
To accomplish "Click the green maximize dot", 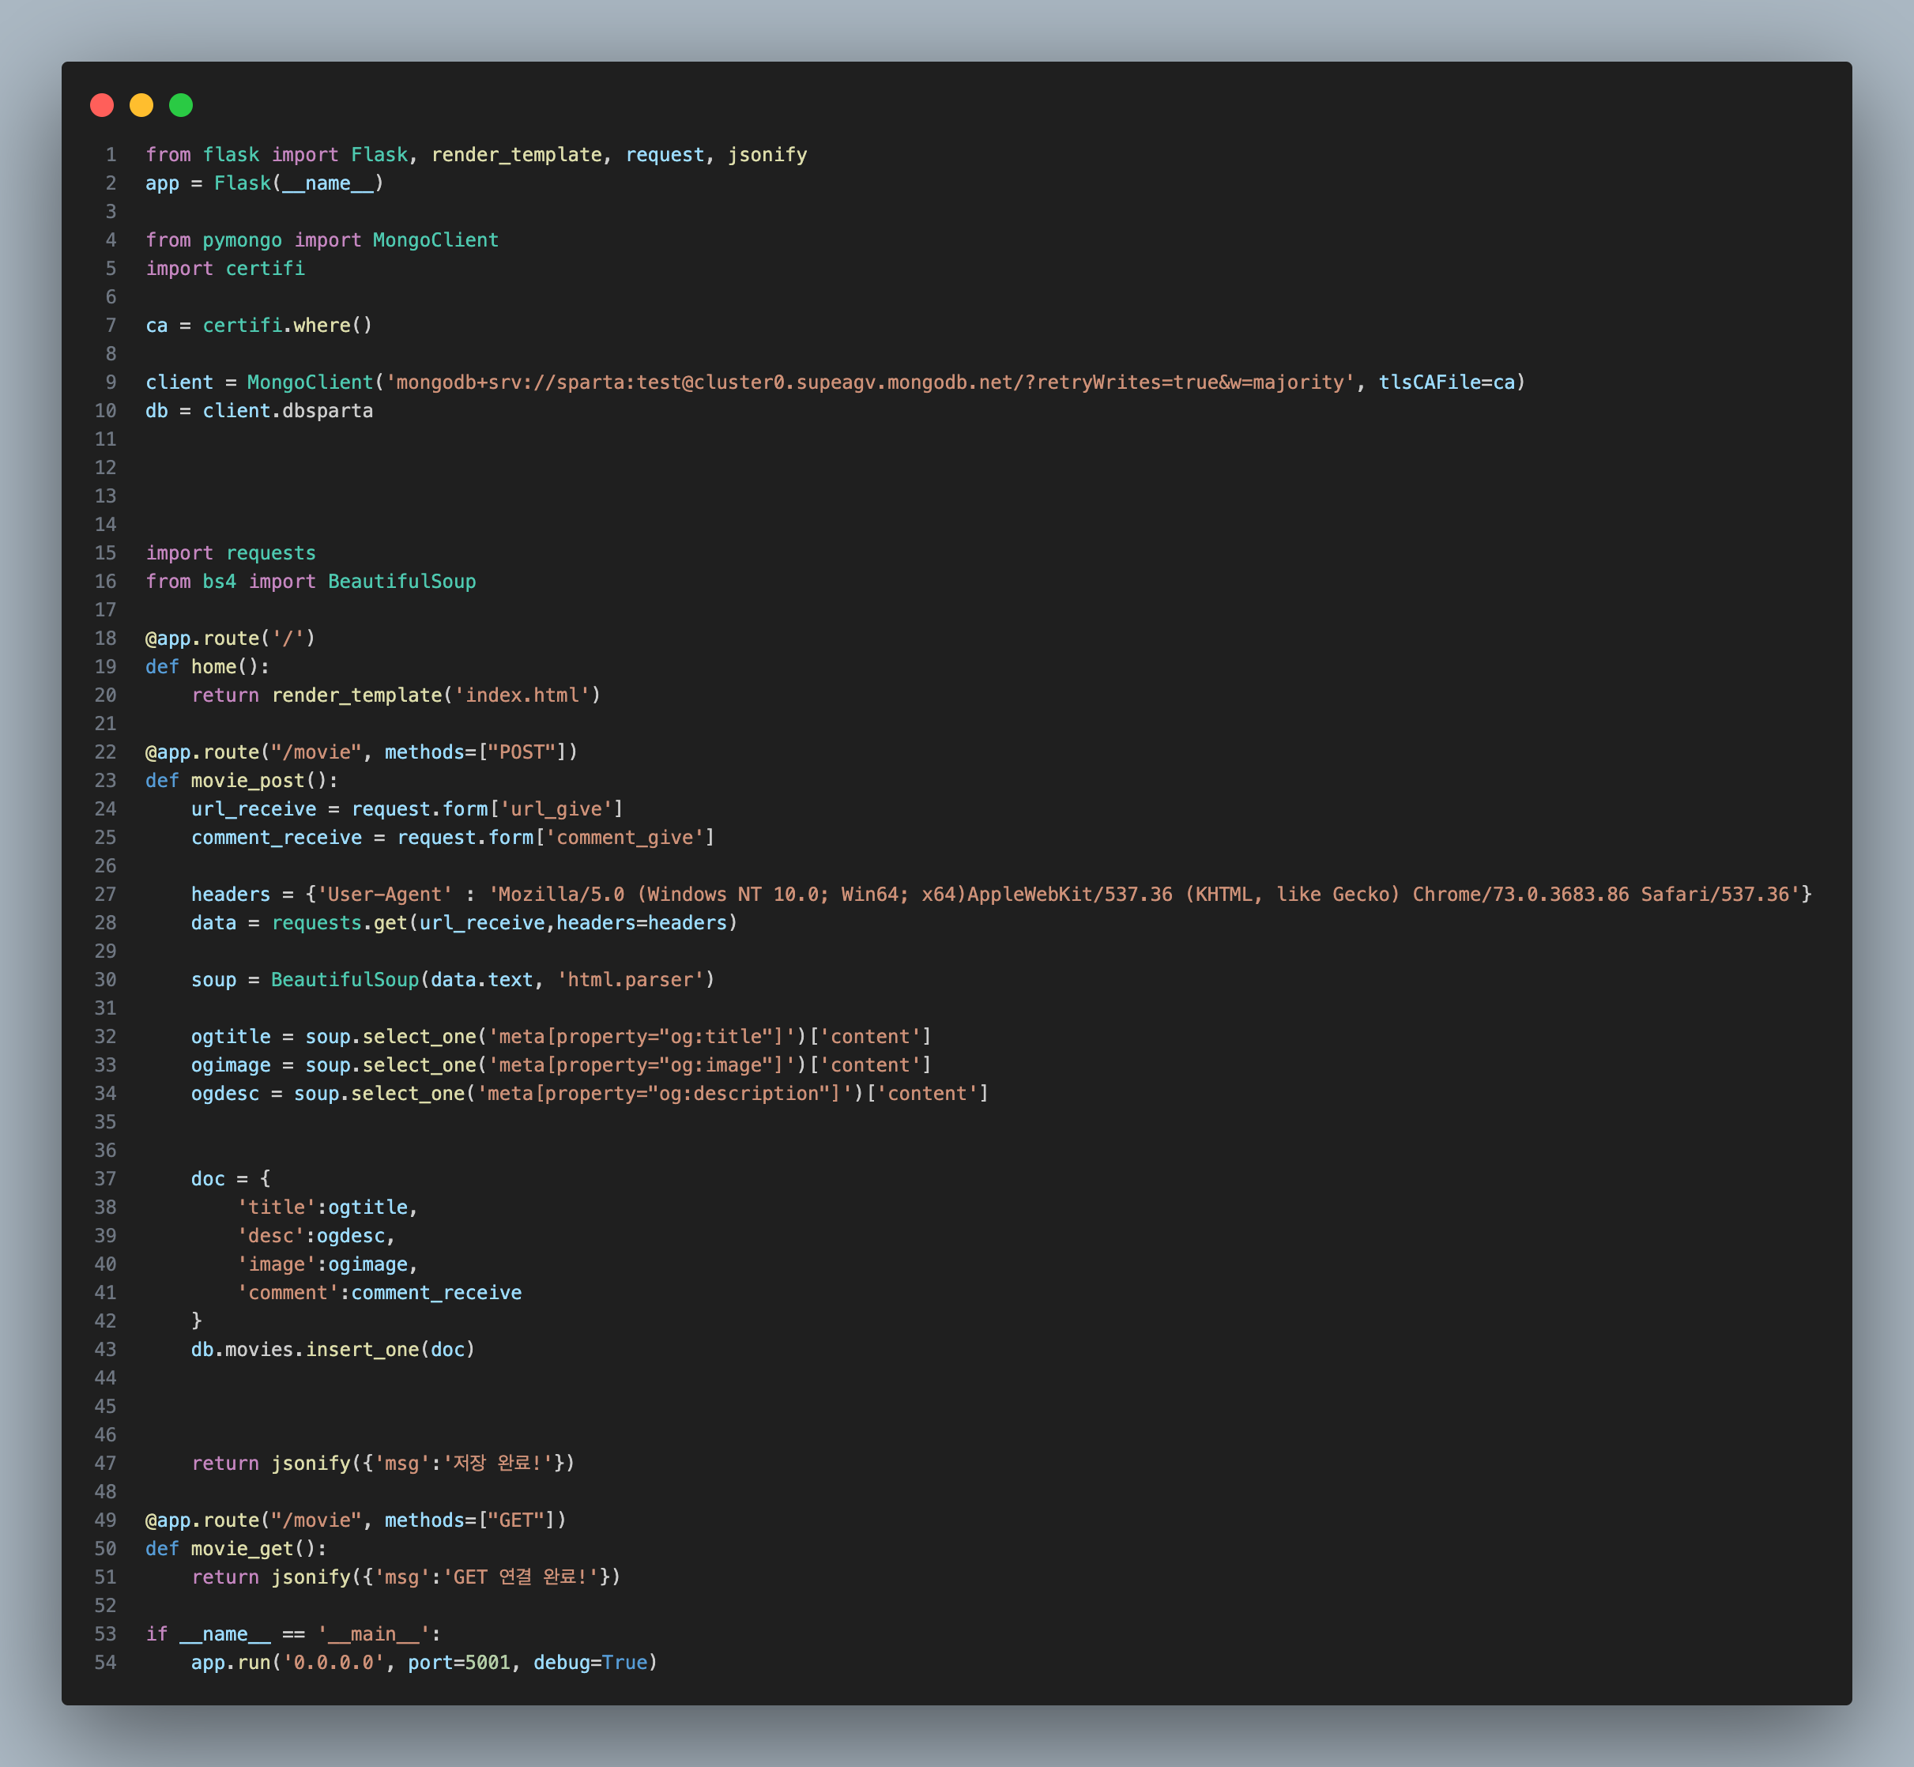I will [x=181, y=105].
